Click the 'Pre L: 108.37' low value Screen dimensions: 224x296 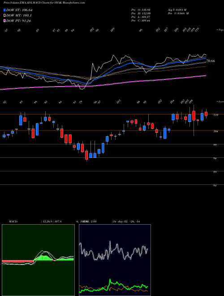(141, 17)
